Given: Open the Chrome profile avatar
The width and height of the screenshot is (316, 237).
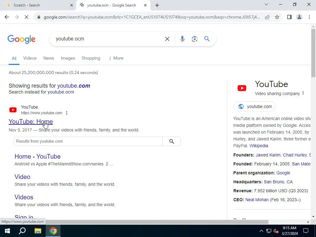Looking at the screenshot, I should (x=299, y=17).
